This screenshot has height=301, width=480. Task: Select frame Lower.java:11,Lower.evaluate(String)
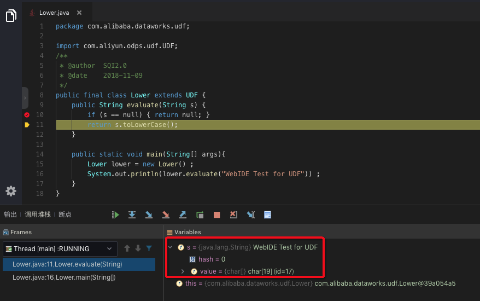(x=79, y=264)
